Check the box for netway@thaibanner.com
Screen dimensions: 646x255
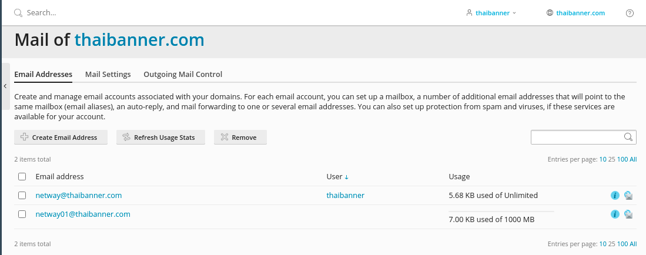[22, 195]
